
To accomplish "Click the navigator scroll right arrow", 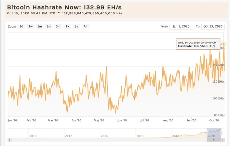I will point(223,140).
